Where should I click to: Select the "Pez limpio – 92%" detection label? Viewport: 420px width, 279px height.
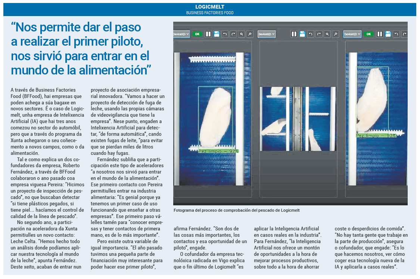coord(218,151)
